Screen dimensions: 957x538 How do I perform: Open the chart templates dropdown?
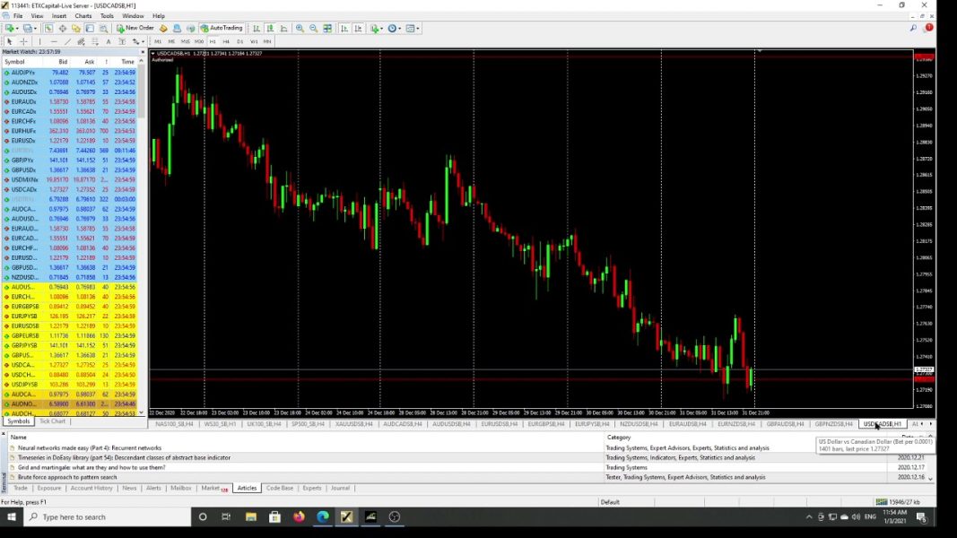coord(419,29)
